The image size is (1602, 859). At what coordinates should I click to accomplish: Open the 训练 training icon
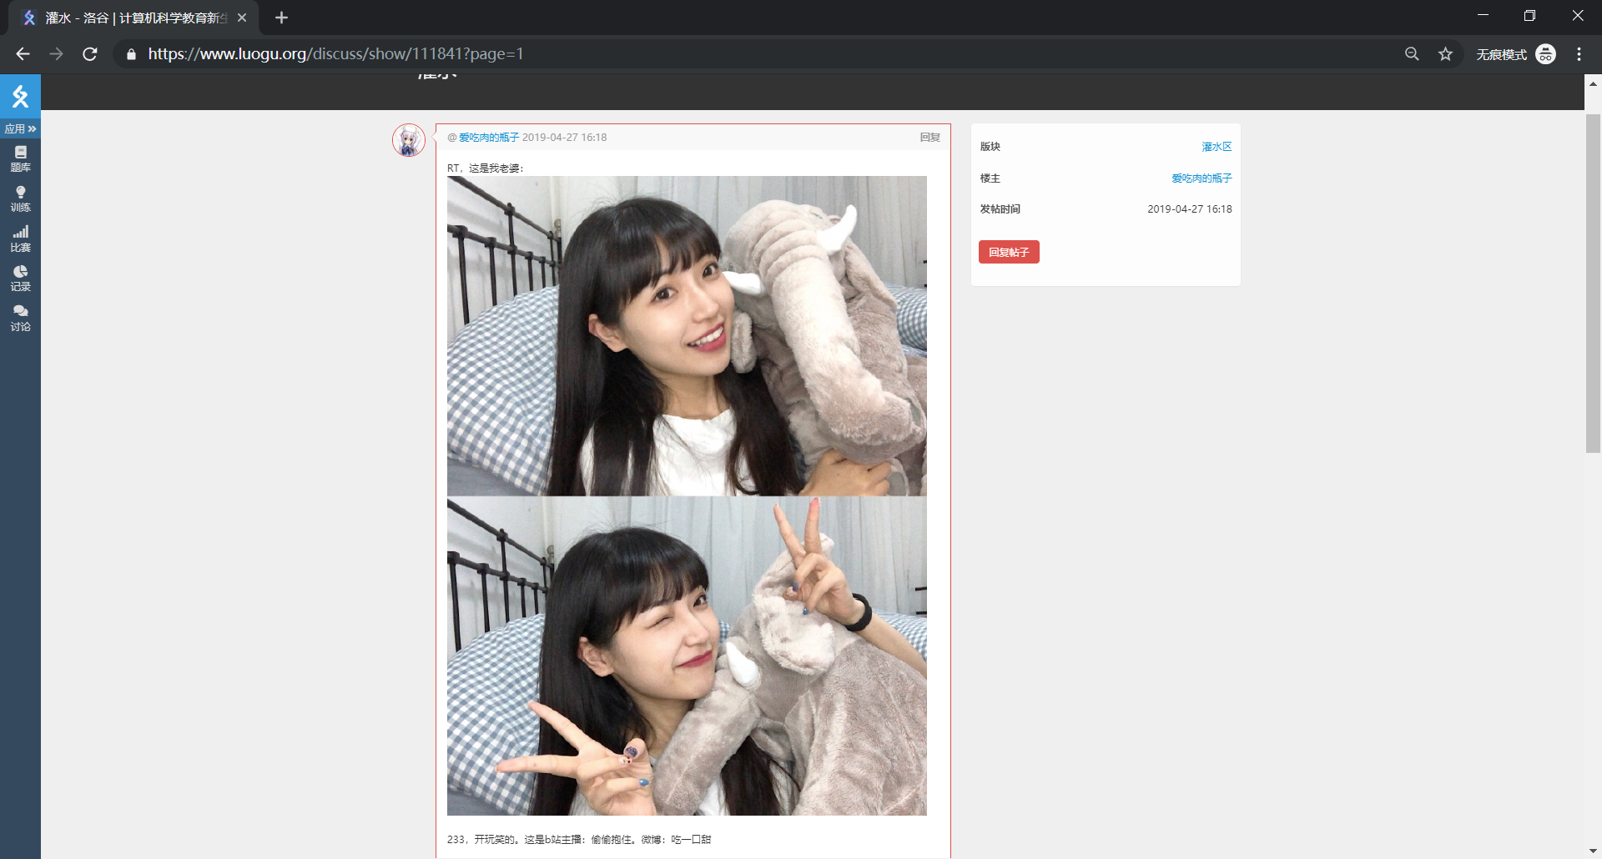[x=20, y=198]
